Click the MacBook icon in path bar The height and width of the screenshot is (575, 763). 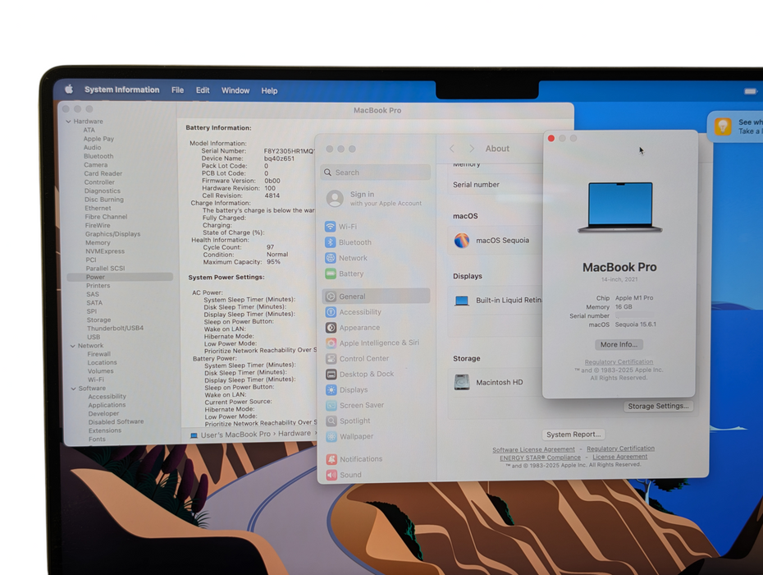[194, 435]
